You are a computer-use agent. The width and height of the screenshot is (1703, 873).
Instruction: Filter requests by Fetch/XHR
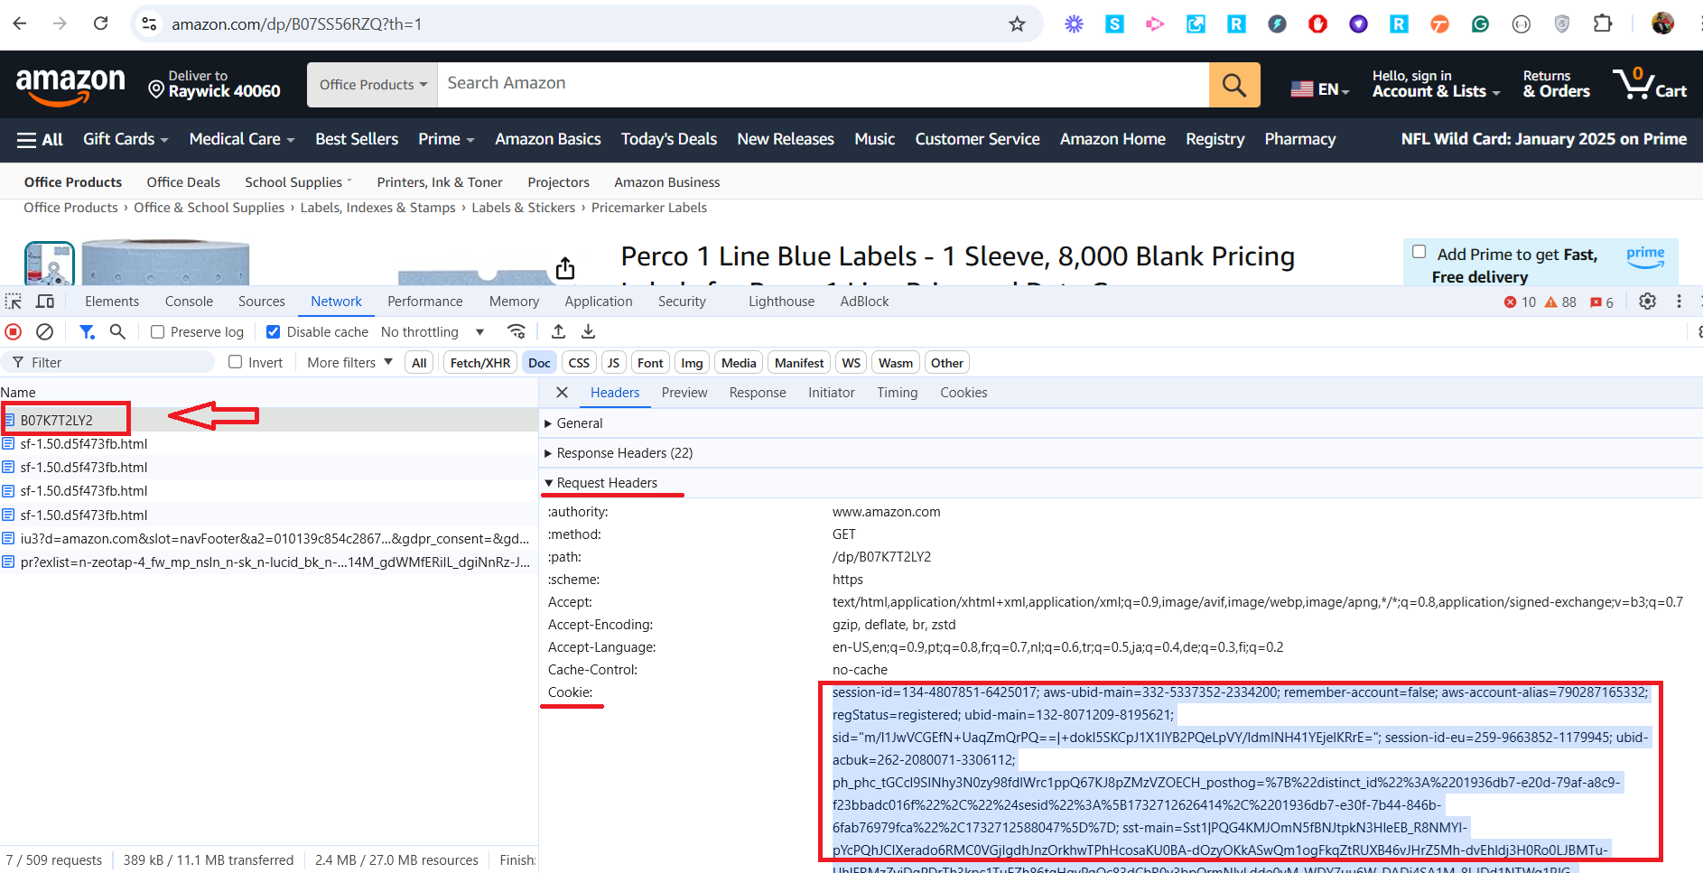(480, 363)
